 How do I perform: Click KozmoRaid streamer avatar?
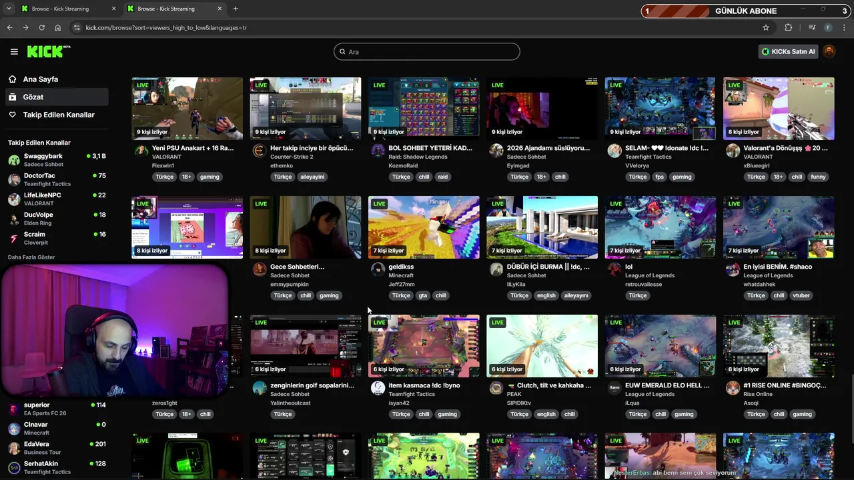(378, 151)
